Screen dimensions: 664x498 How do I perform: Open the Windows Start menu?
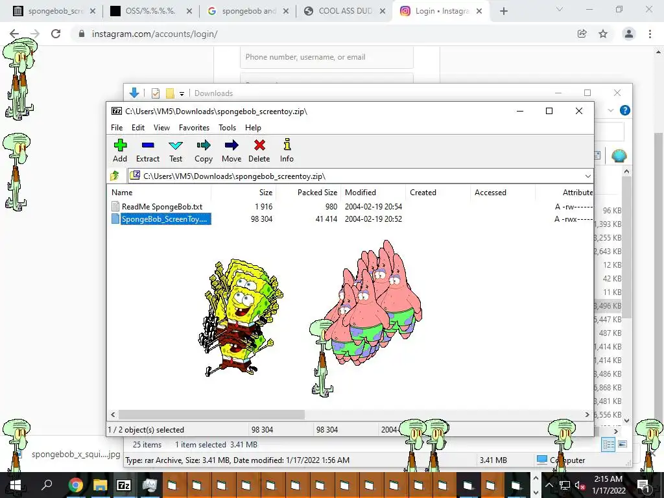pyautogui.click(x=16, y=485)
